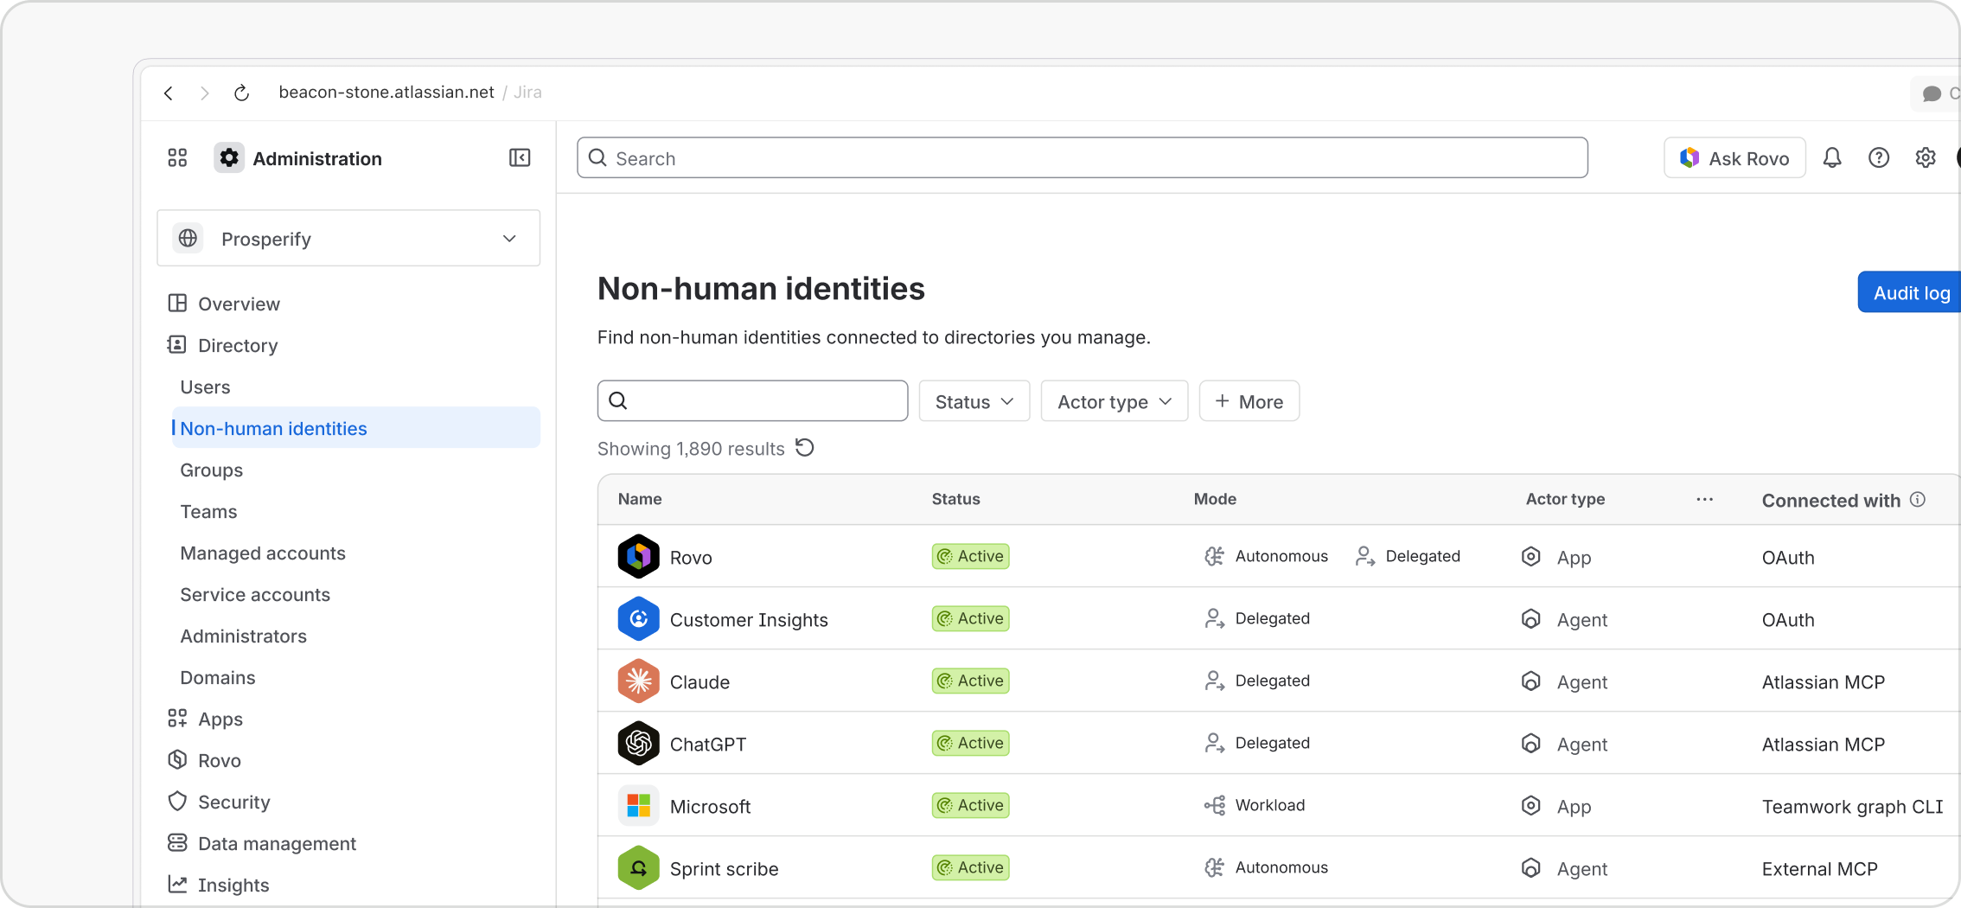Image resolution: width=1961 pixels, height=908 pixels.
Task: Click the browser forward arrow
Action: click(x=205, y=93)
